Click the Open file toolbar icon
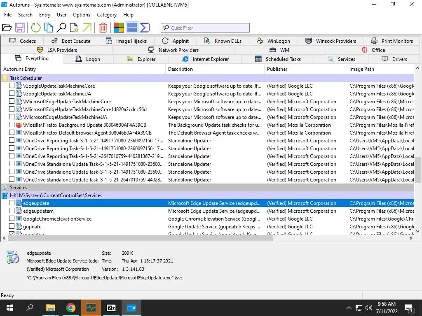Screen dimensions: 422x316 (x=7, y=28)
